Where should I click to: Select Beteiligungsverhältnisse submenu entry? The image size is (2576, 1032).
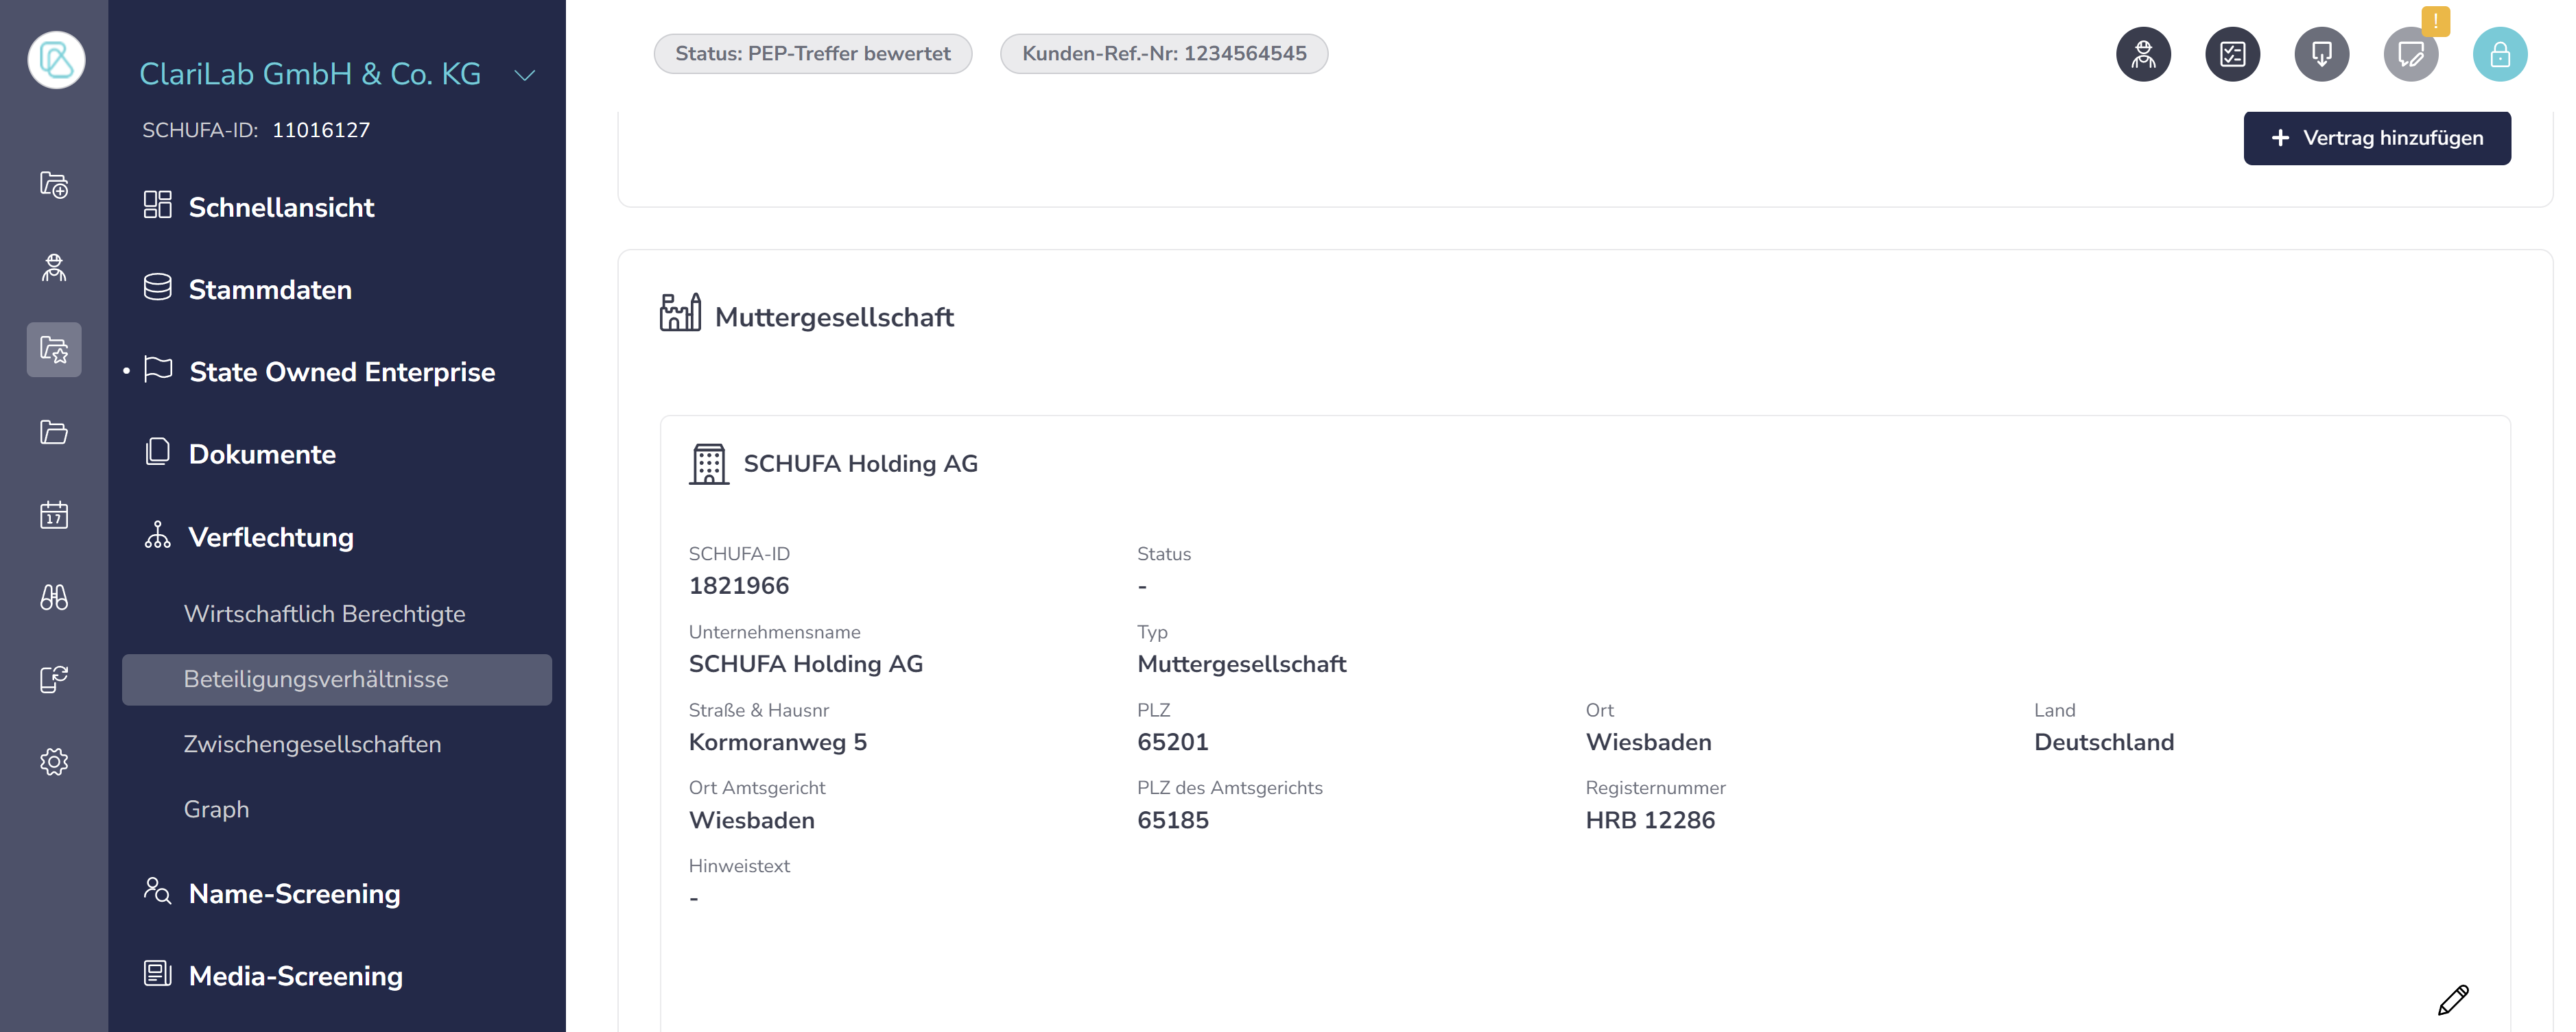[x=337, y=679]
